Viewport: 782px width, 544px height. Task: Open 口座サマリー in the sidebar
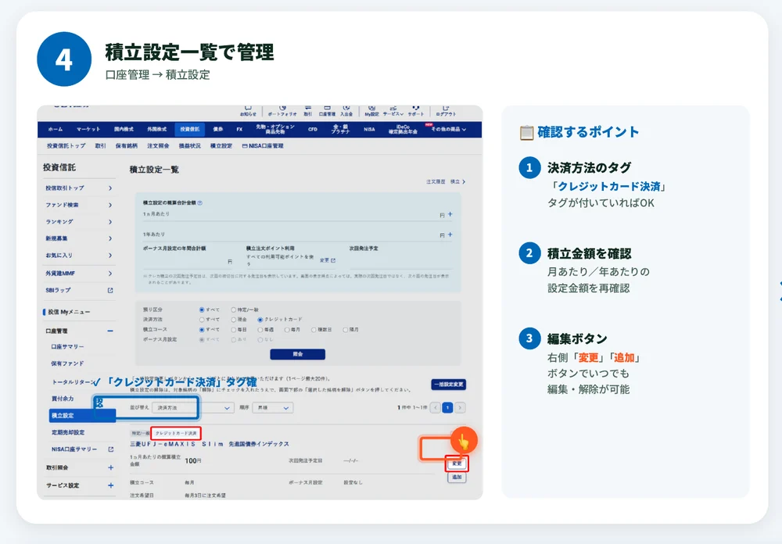pyautogui.click(x=67, y=346)
